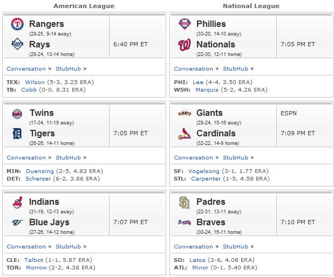Click the Minnesota Twins logo
The image size is (334, 277).
17,114
